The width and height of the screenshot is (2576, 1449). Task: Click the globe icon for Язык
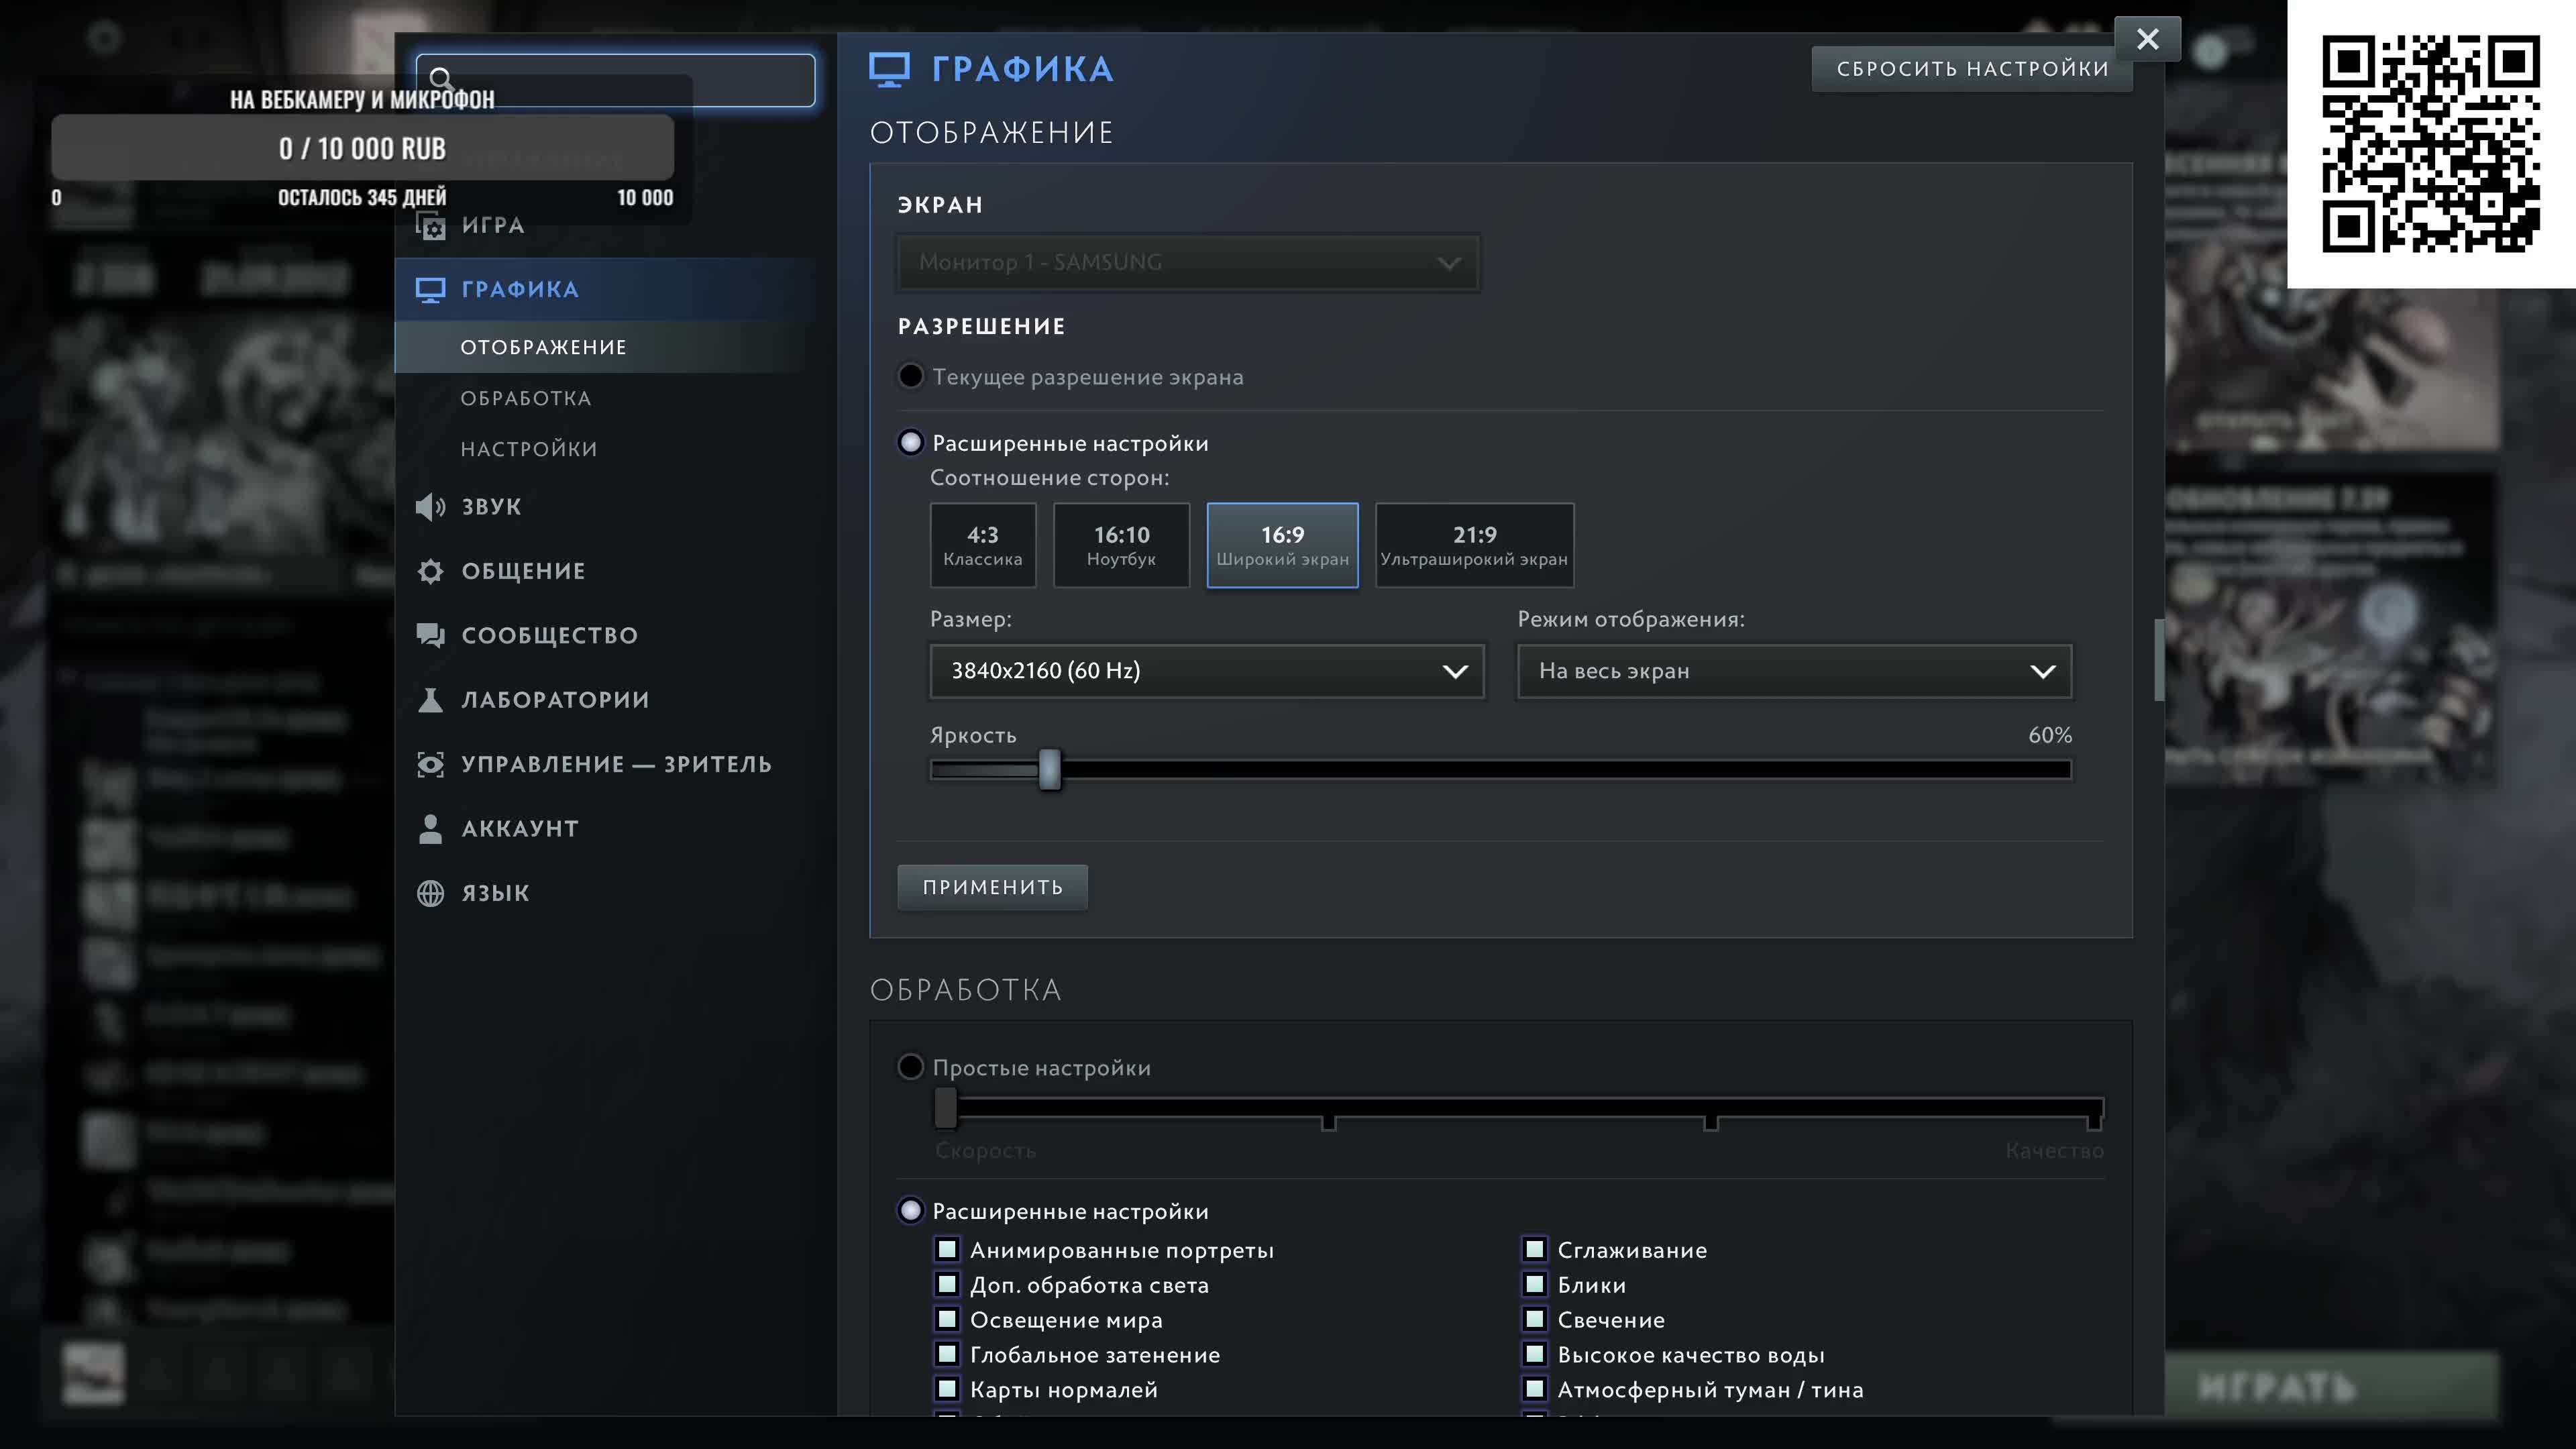[x=430, y=893]
